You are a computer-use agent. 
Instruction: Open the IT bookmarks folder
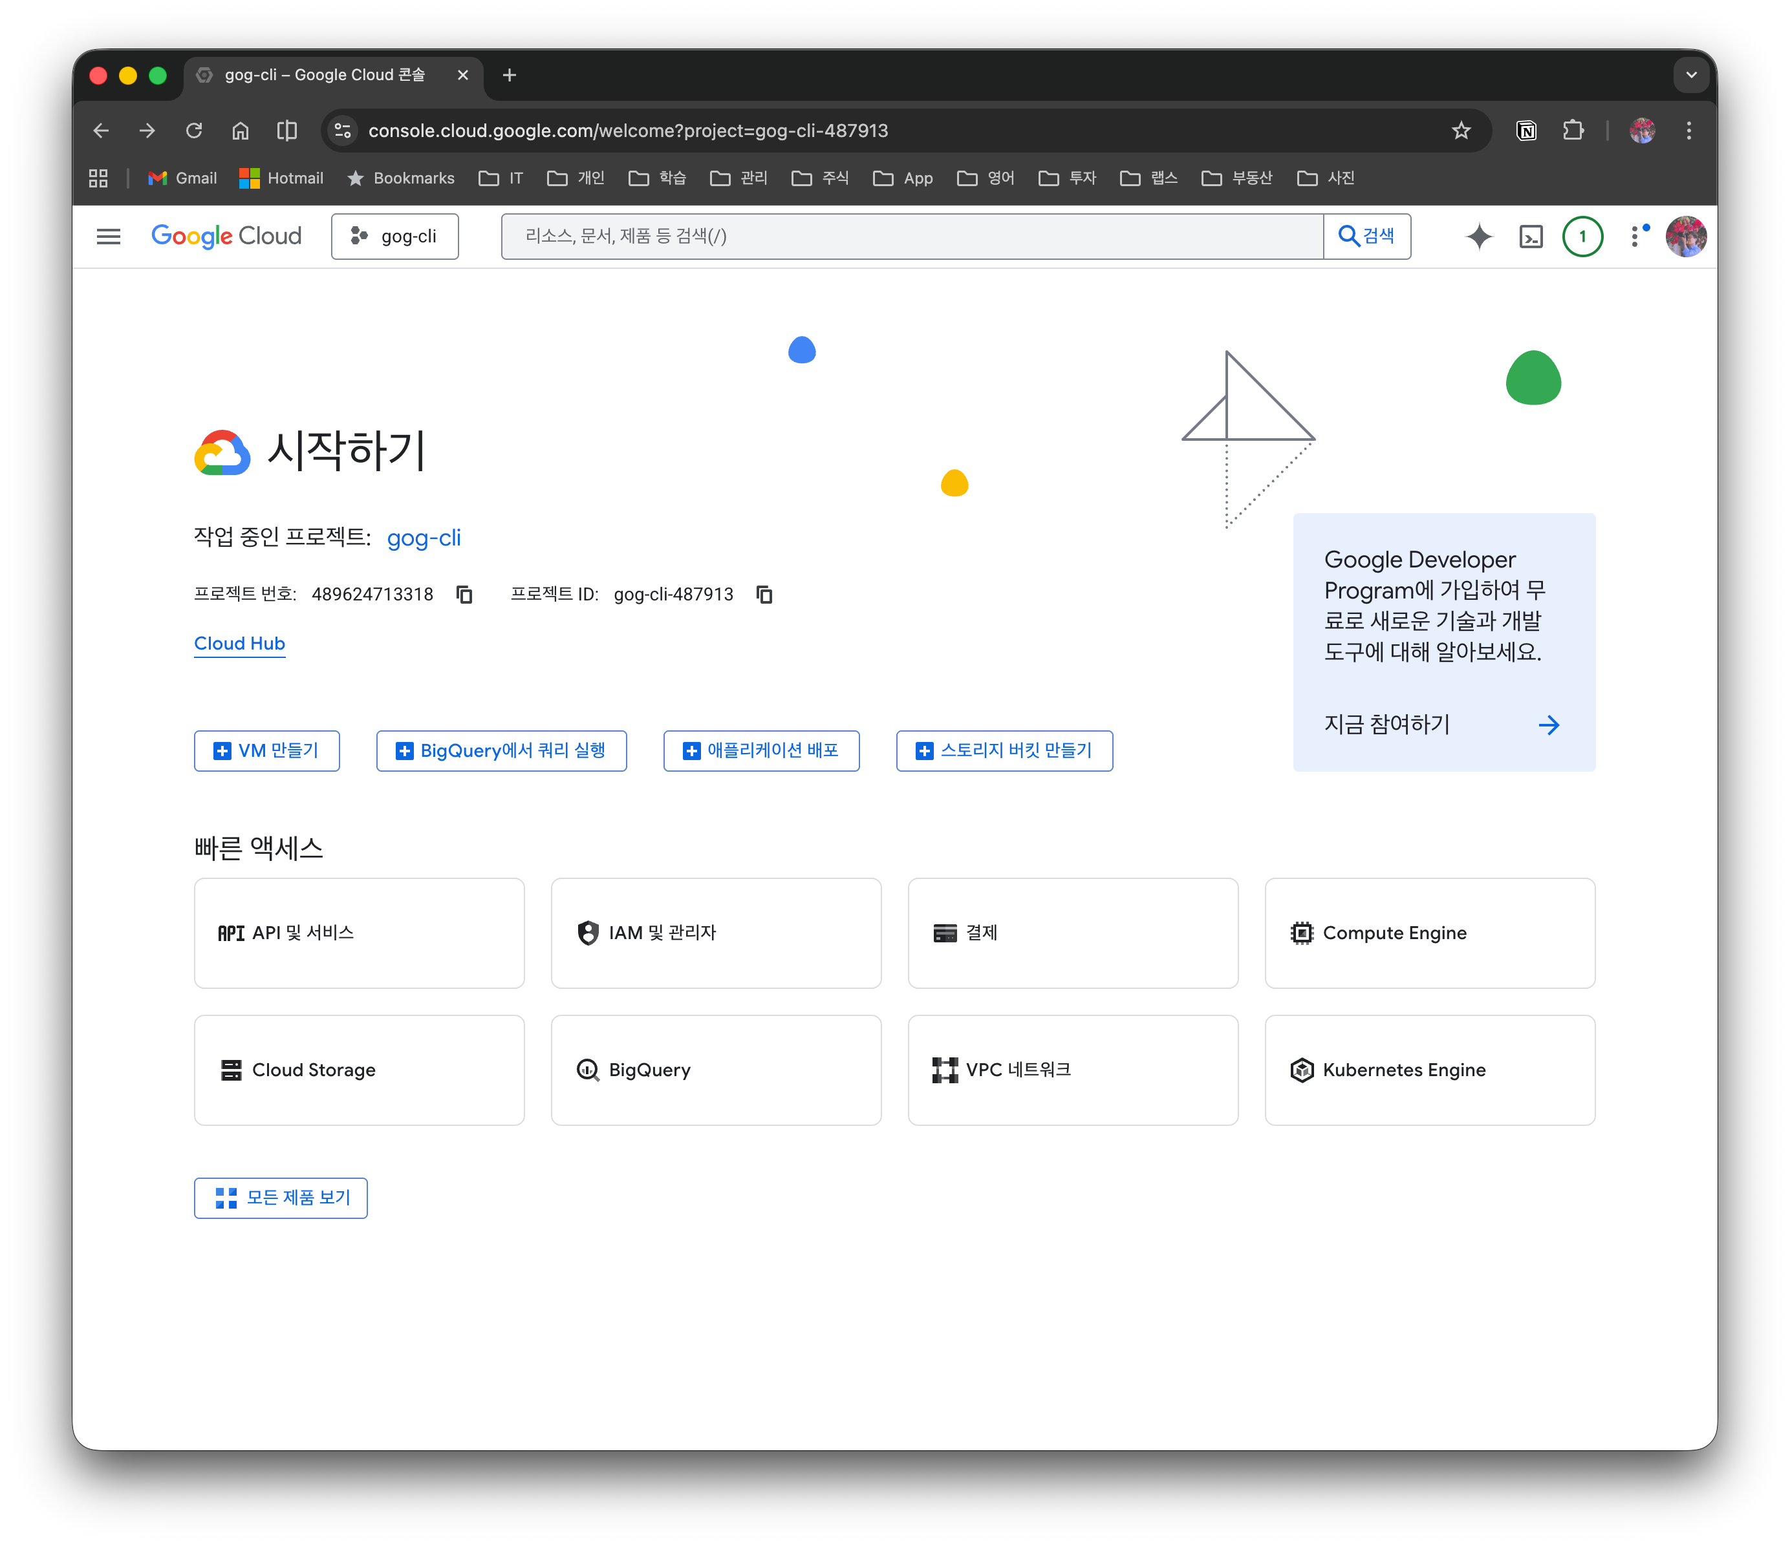tap(501, 178)
